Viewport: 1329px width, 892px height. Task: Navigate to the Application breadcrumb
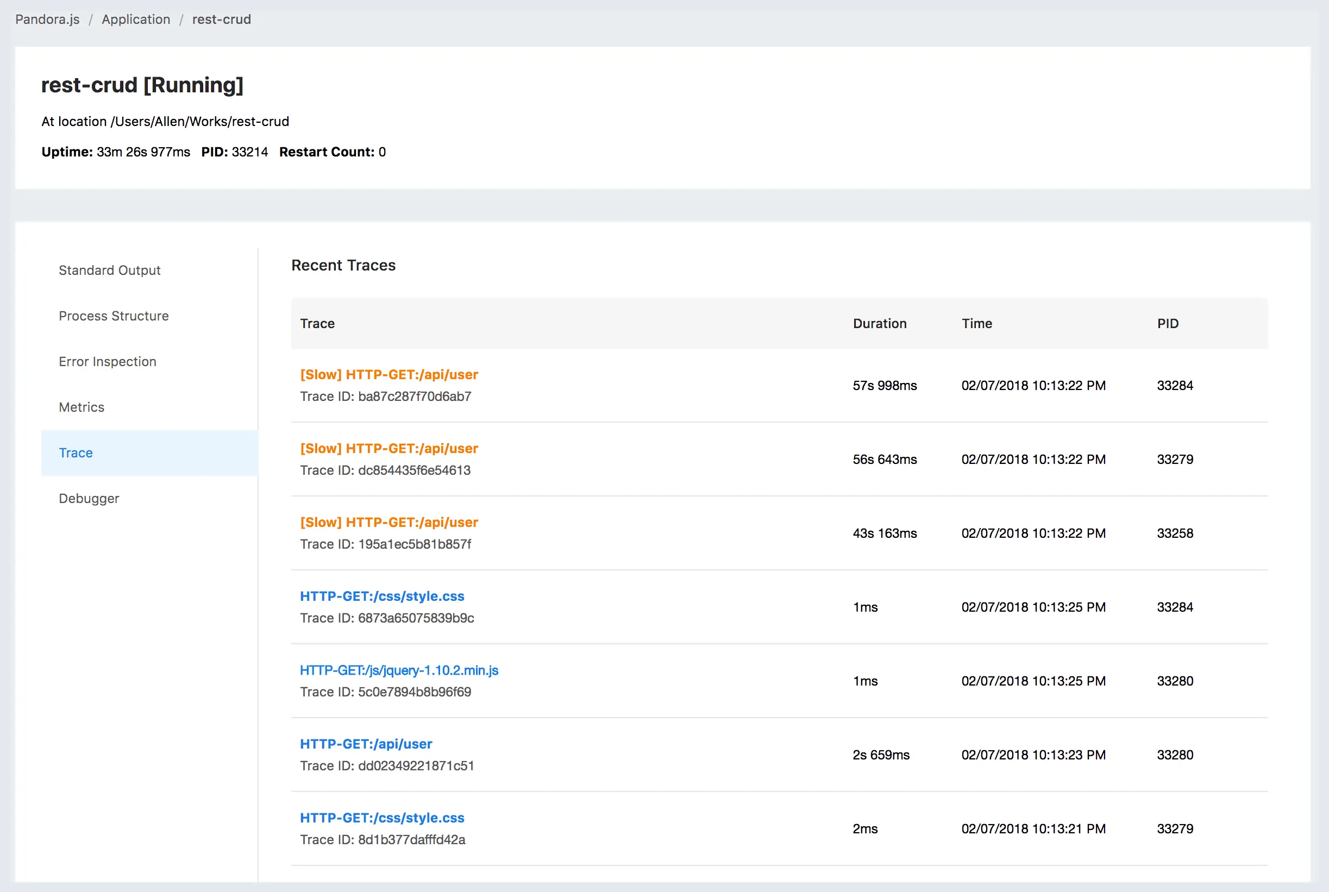pos(135,20)
